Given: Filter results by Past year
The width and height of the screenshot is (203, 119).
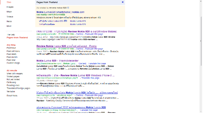Looking at the screenshot, I should 11,60.
